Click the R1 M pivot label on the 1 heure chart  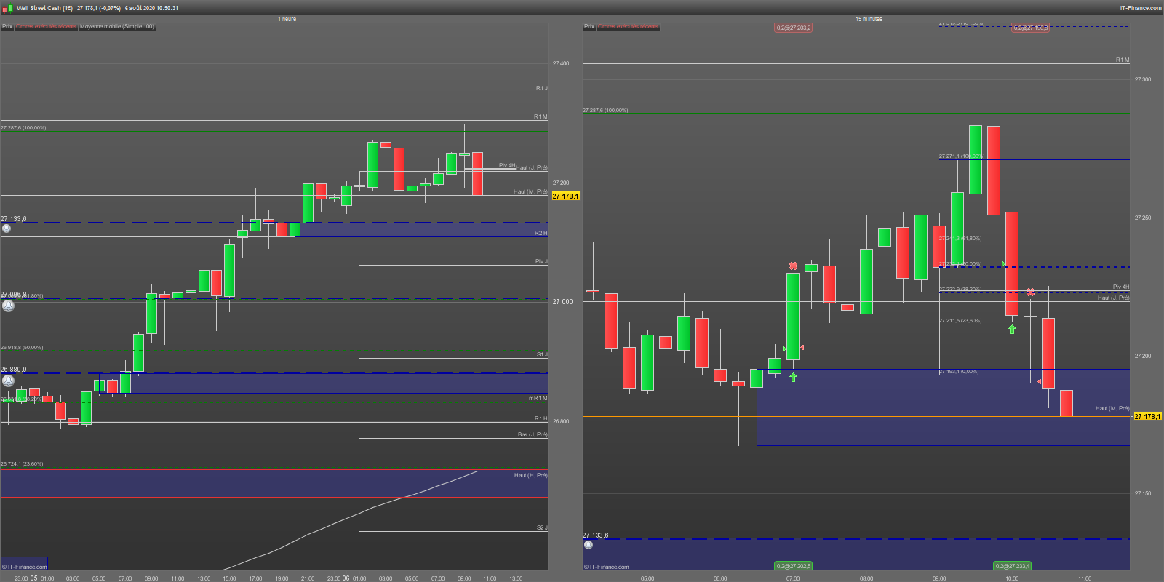click(541, 116)
